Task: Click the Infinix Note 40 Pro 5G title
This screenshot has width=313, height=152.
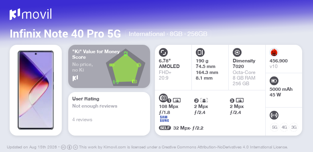Action: coord(65,34)
